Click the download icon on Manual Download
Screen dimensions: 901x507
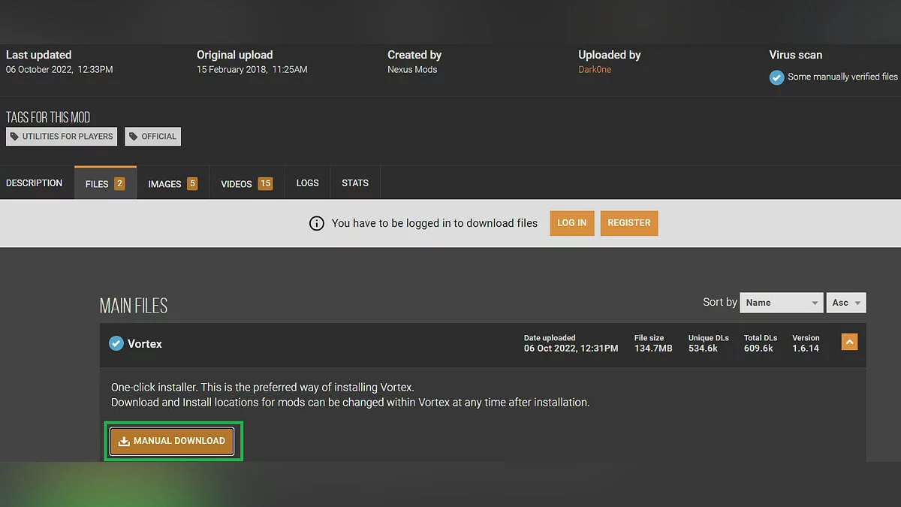tap(124, 442)
